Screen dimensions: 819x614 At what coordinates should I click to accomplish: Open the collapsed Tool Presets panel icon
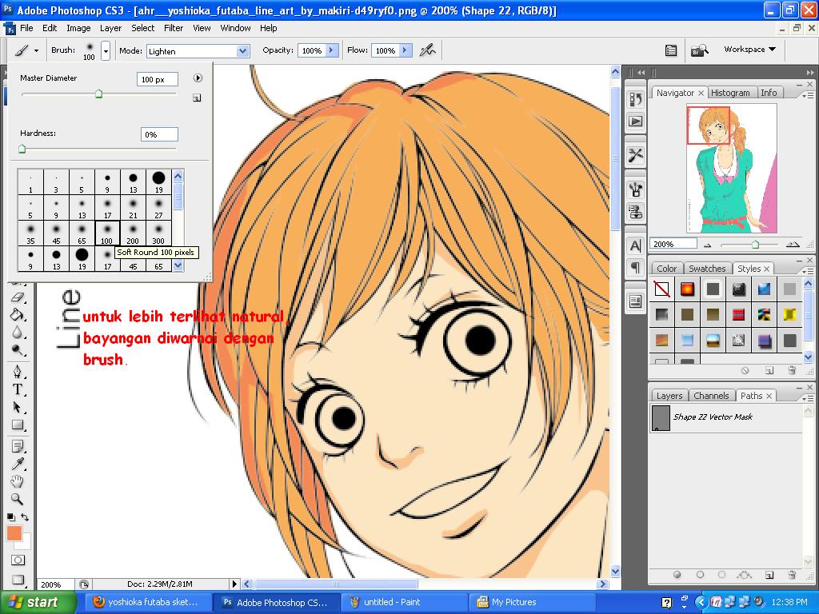636,155
